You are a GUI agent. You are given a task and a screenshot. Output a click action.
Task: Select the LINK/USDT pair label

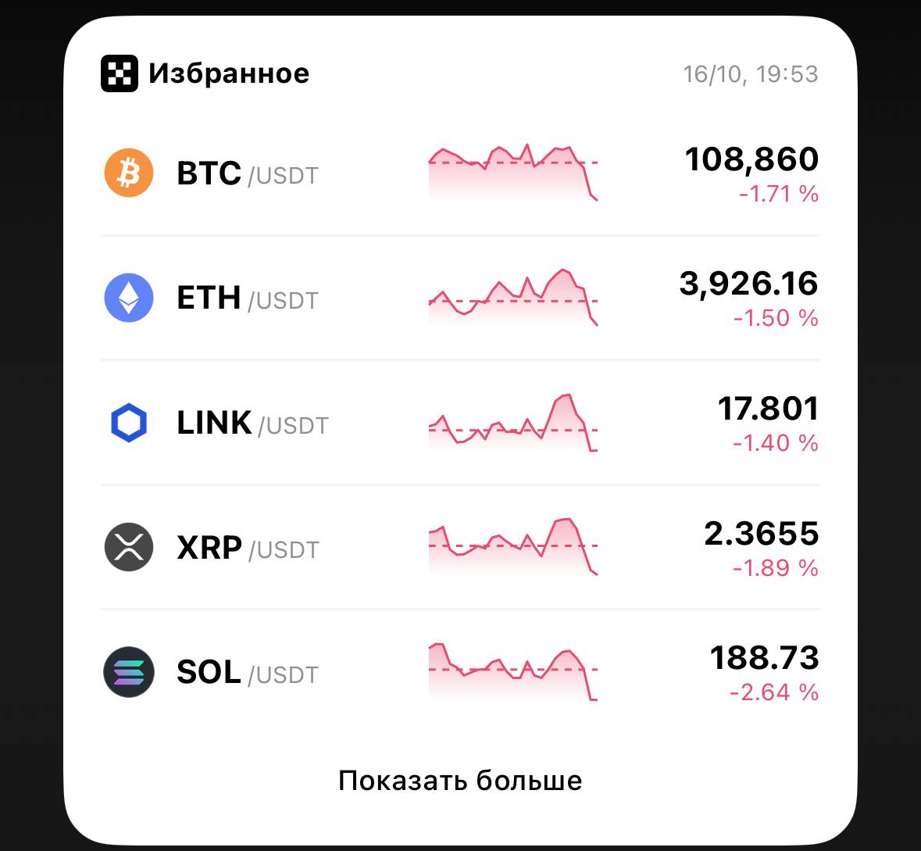click(252, 424)
